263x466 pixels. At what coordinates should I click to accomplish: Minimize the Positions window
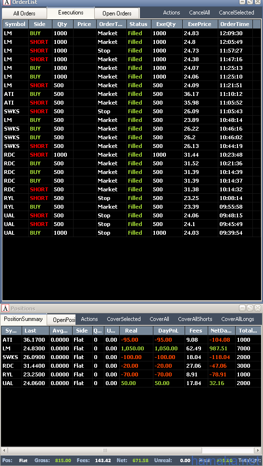coord(242,308)
